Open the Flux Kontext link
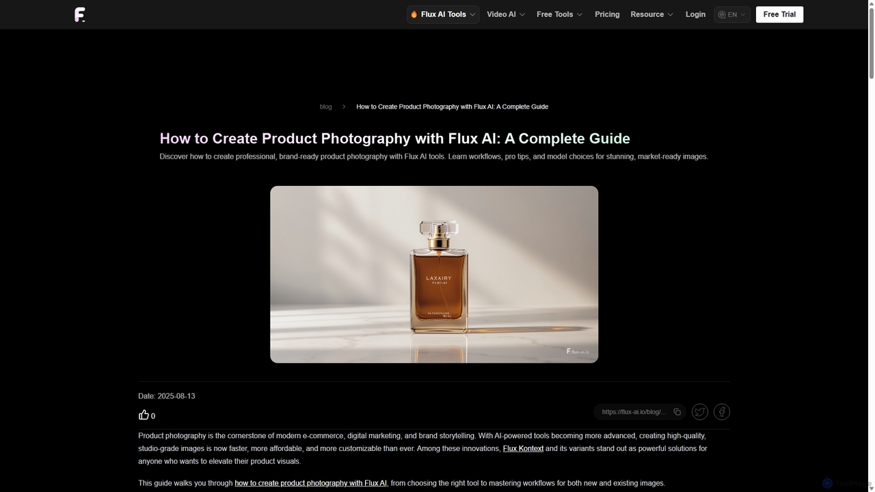The width and height of the screenshot is (875, 492). [x=523, y=448]
